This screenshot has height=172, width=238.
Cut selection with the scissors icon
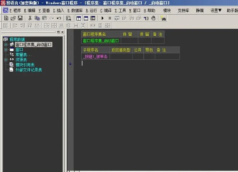coord(30,18)
